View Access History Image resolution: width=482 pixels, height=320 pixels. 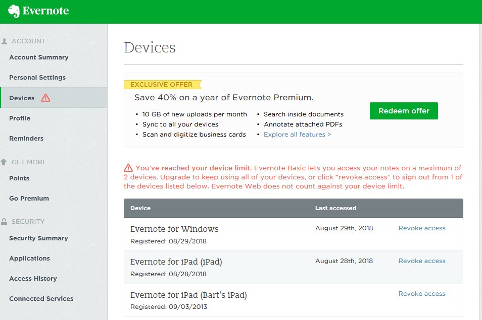(33, 279)
